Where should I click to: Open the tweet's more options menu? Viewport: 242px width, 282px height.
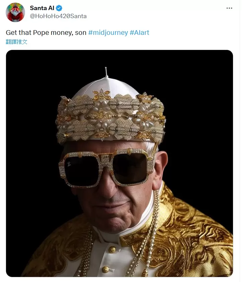pos(229,8)
